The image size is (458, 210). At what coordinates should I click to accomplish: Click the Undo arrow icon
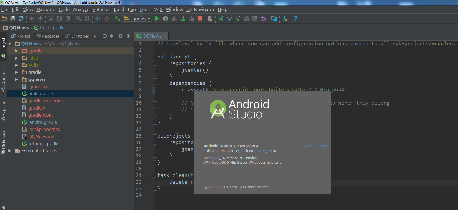coord(32,18)
